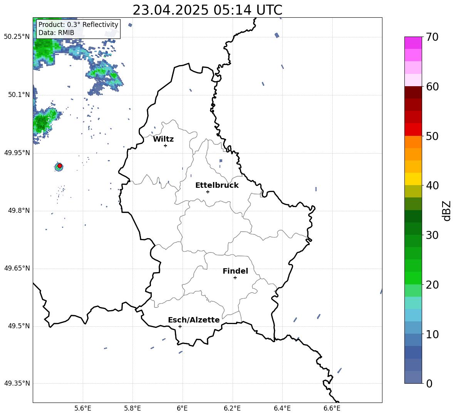The height and width of the screenshot is (416, 456).
Task: Click the 'Data: RMIB' text
Action: coord(56,33)
